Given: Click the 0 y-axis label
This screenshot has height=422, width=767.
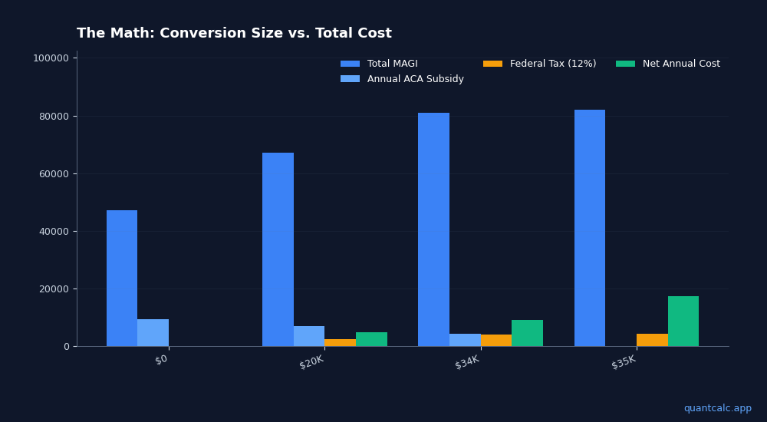Looking at the screenshot, I should coord(67,347).
